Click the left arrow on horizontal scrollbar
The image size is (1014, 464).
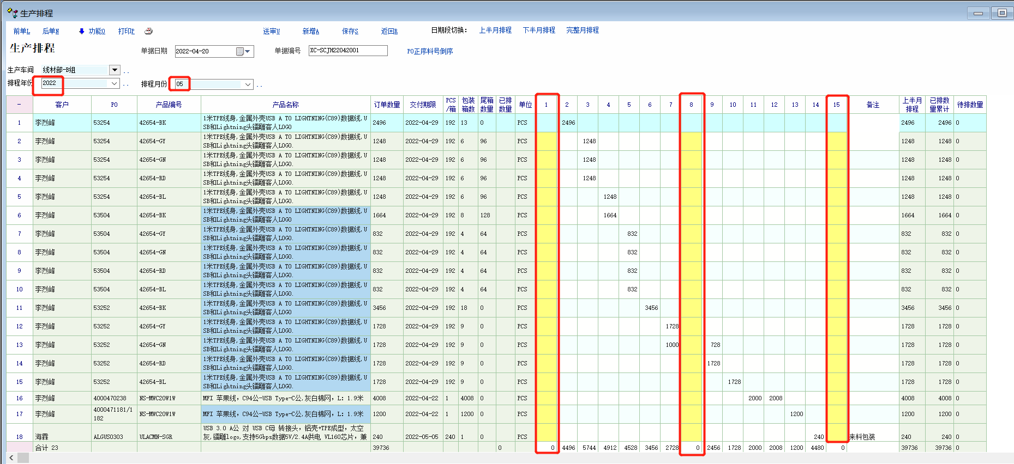point(11,458)
